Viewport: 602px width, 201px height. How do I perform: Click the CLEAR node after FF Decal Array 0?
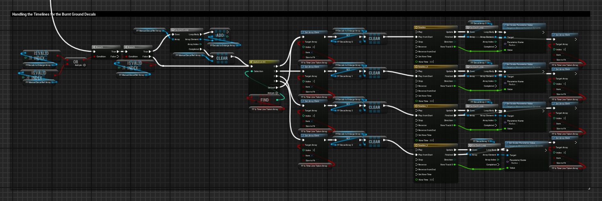(374, 38)
